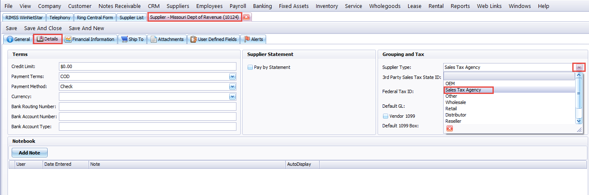Click the Credit Limit field
Image resolution: width=589 pixels, height=195 pixels.
coord(148,66)
